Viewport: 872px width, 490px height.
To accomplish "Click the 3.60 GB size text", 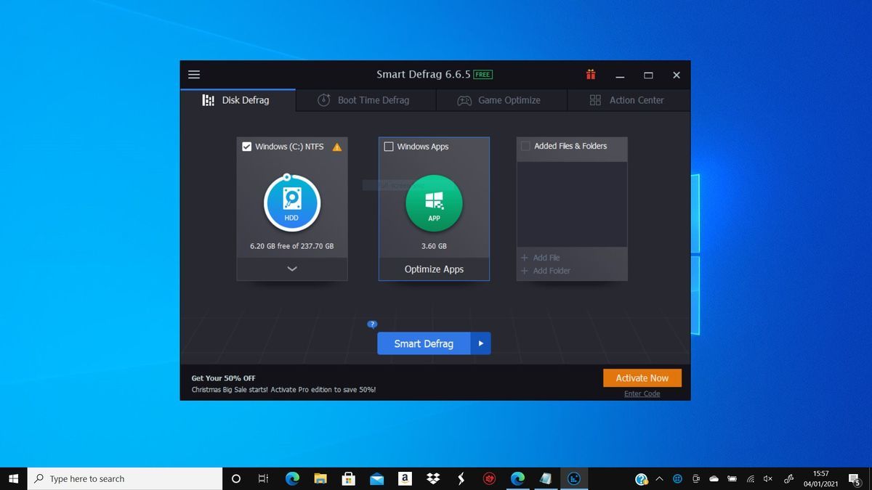I will pos(434,246).
